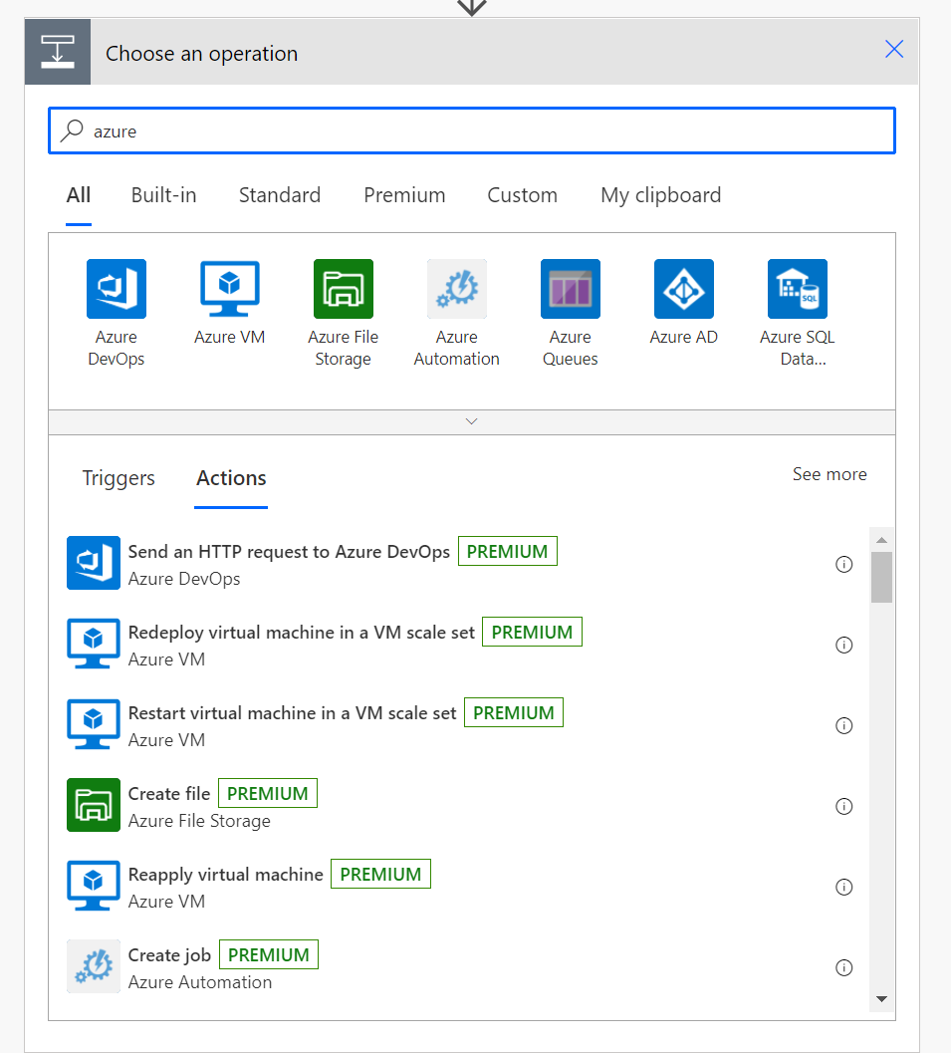Screen dimensions: 951x1053
Task: Show info for Send an HTTP request action
Action: coord(844,565)
